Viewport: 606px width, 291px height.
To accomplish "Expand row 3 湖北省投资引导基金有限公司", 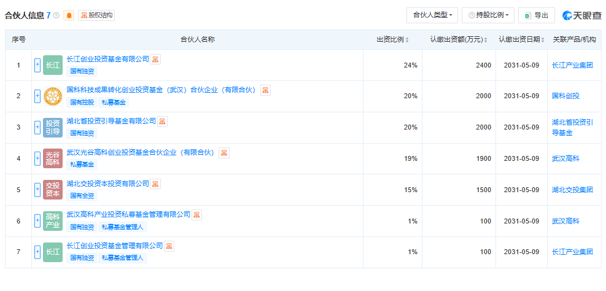I will click(x=37, y=127).
